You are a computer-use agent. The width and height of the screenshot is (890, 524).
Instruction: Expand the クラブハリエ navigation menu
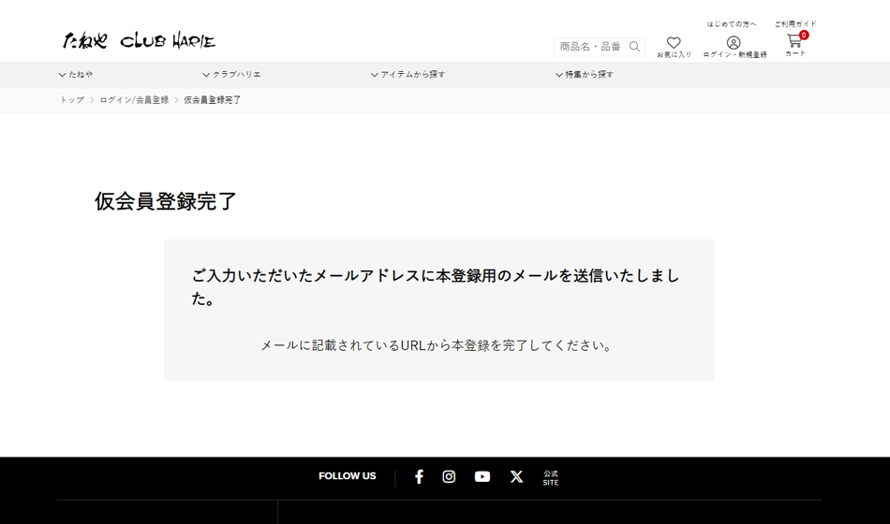231,74
